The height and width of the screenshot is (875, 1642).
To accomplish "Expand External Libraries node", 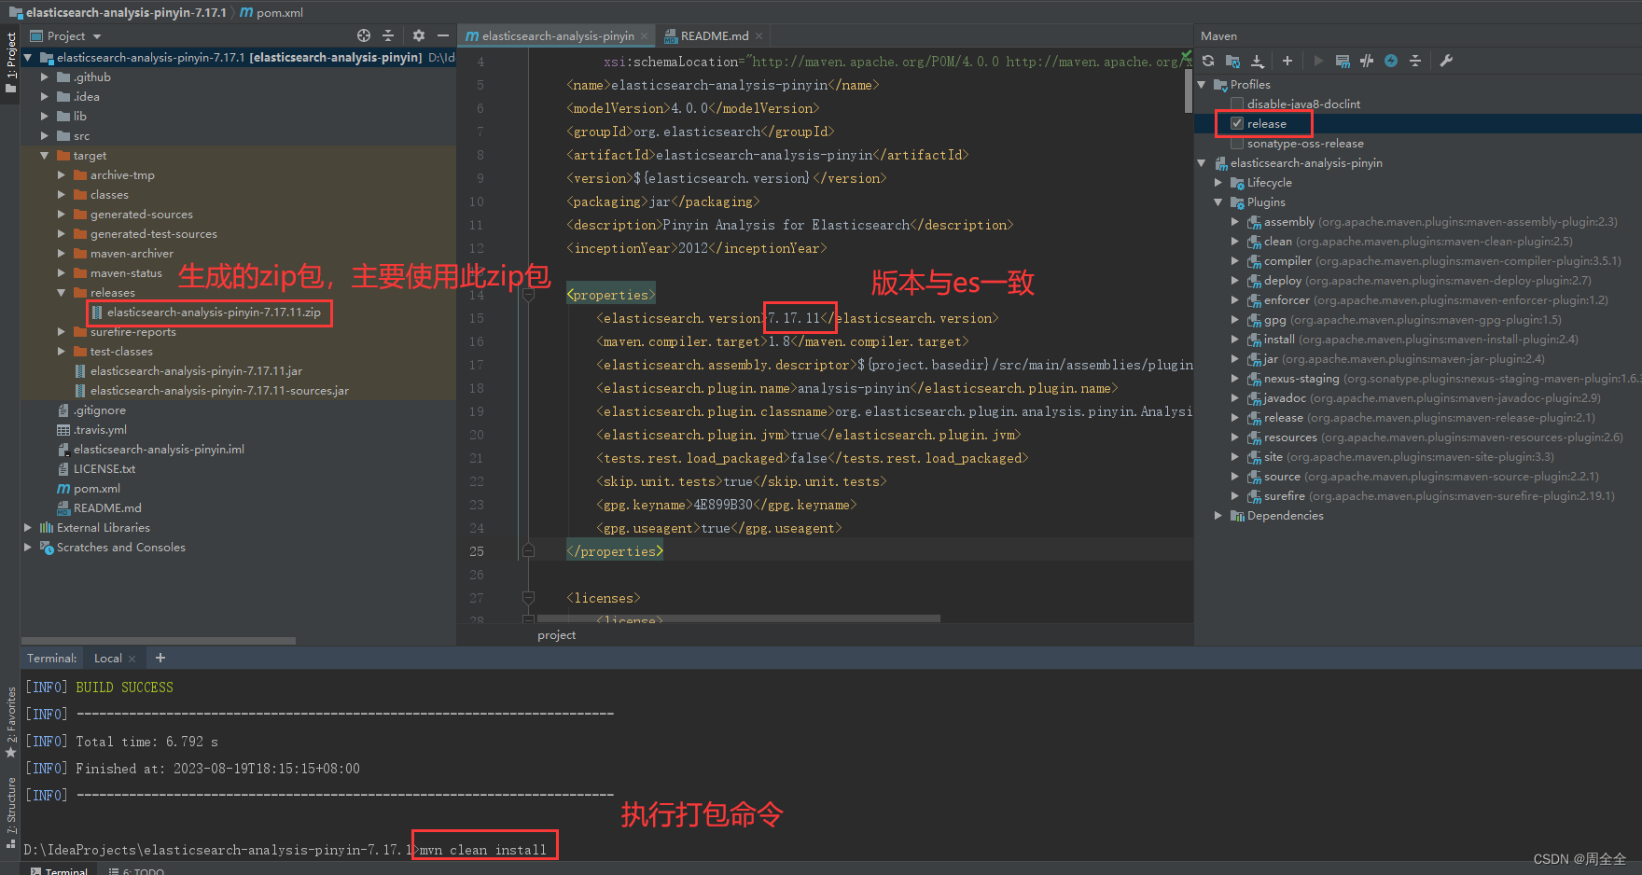I will [x=28, y=528].
